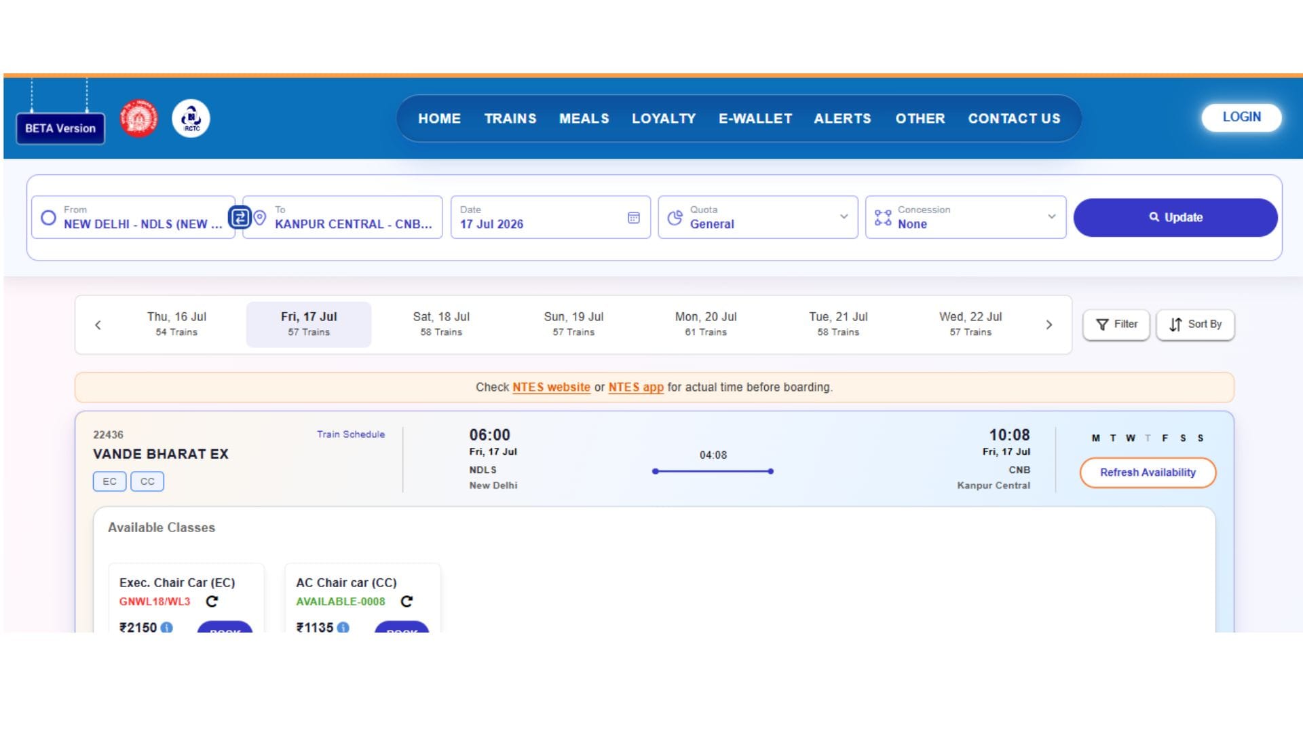Show fare info for ₹2150

[x=167, y=627]
